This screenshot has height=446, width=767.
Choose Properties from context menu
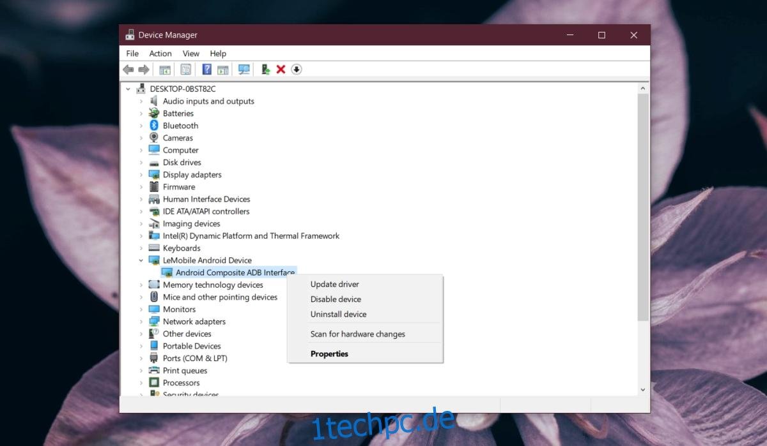pos(365,353)
